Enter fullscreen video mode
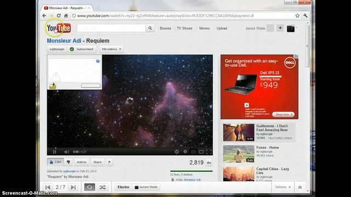Screen dimensions: 351x197 point(209,152)
